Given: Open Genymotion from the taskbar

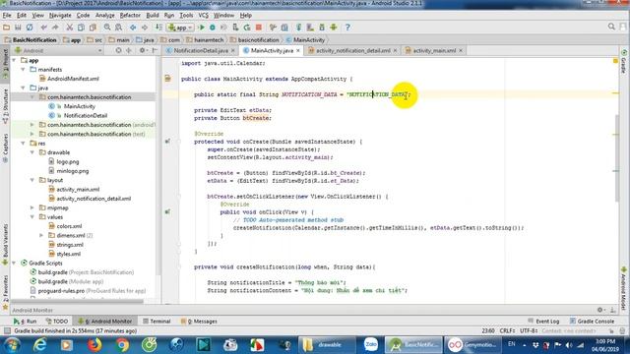Looking at the screenshot, I should point(473,345).
